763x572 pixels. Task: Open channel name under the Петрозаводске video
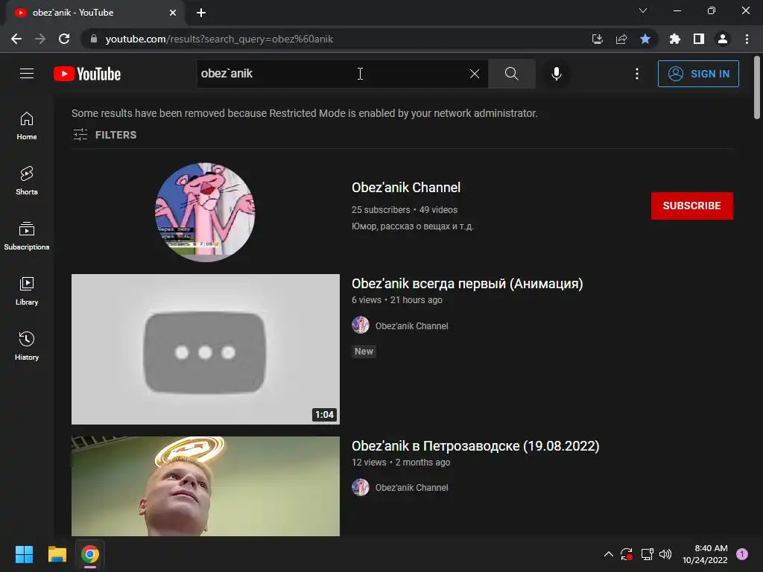coord(411,487)
